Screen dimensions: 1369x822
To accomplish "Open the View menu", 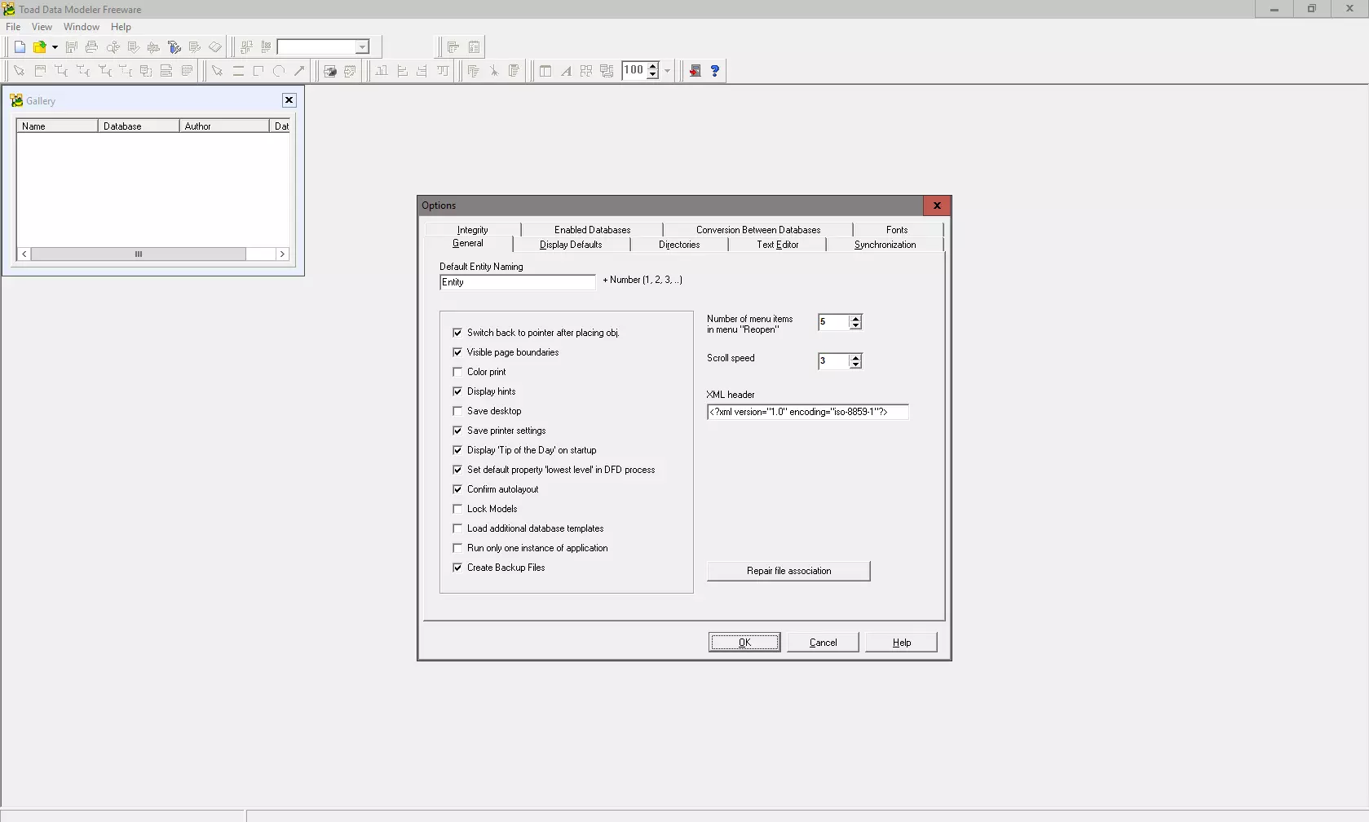I will (42, 27).
